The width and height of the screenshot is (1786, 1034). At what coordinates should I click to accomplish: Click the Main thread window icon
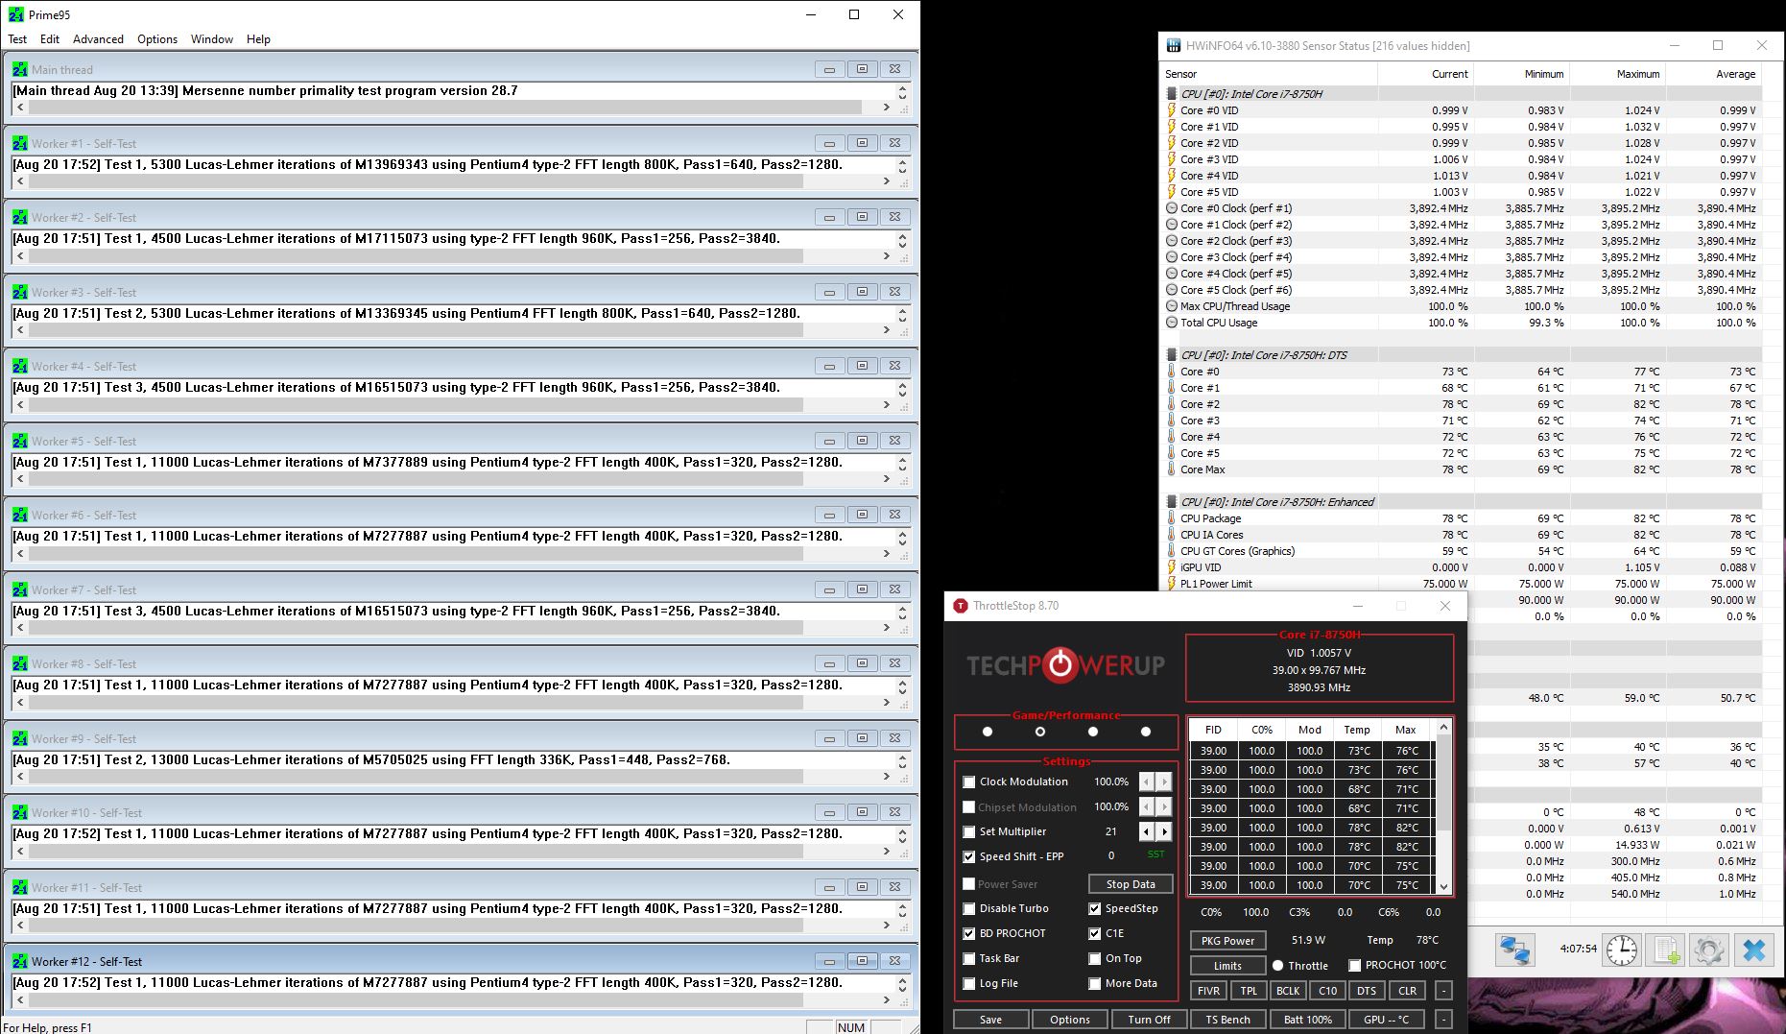click(19, 69)
